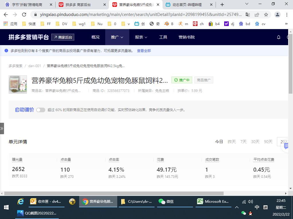Open the dj Yahoo bookmark
Image resolution: width=293 pixels, height=219 pixels.
pyautogui.click(x=229, y=24)
